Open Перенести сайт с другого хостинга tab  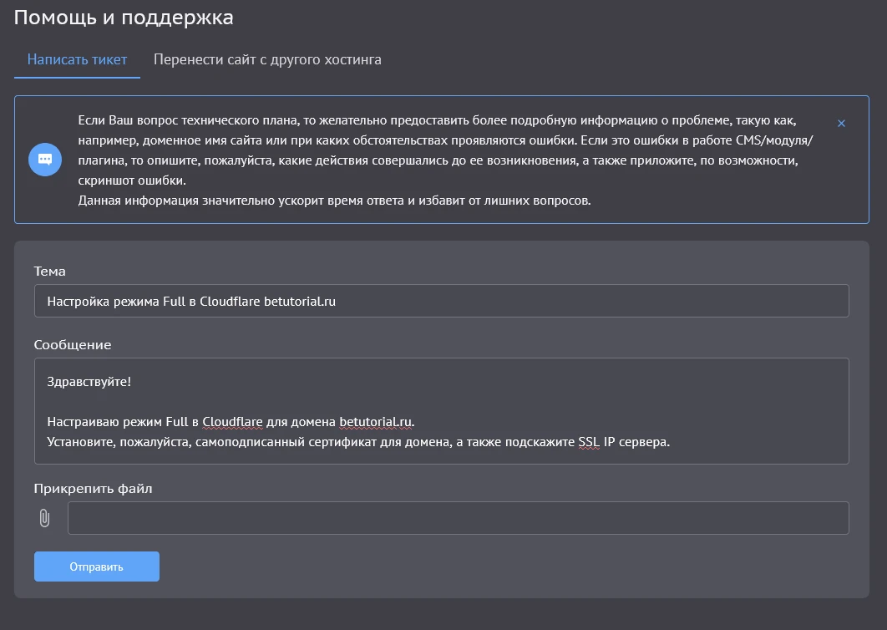click(267, 59)
